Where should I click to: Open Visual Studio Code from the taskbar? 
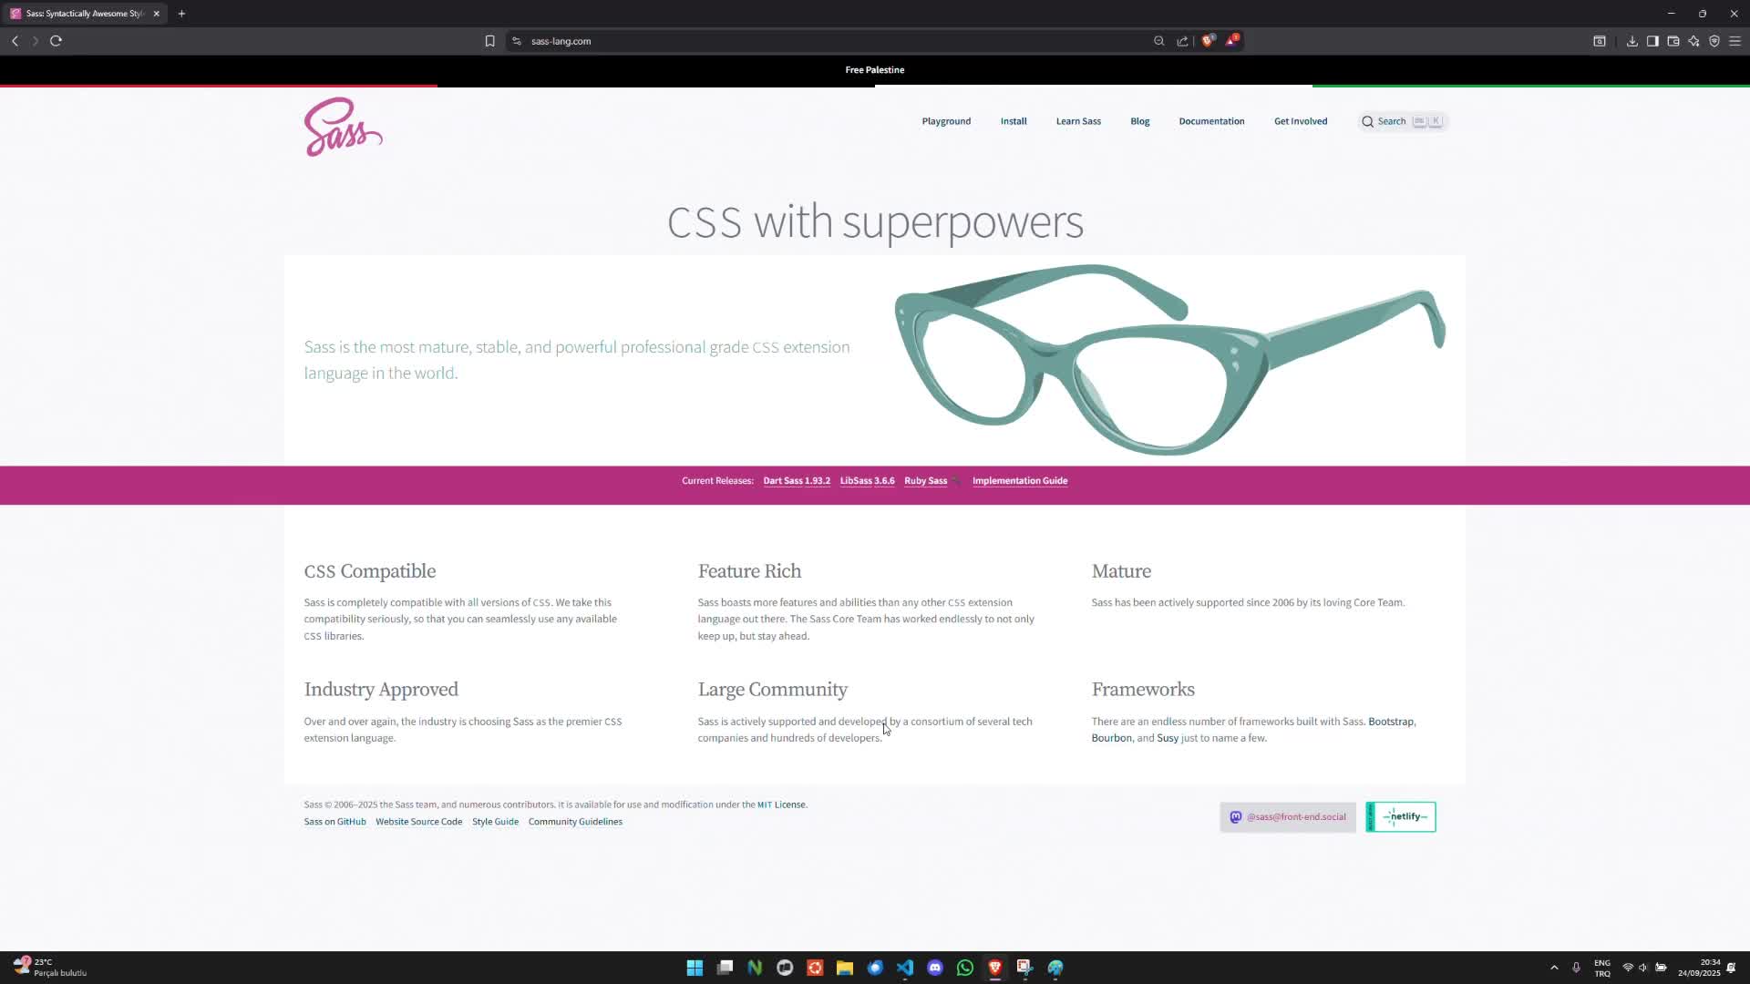click(905, 968)
